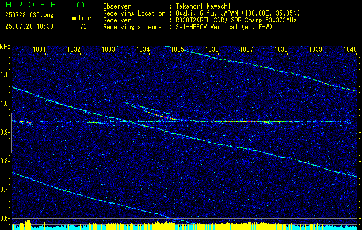Click the 1036 time axis marker
362x230 pixels.
coord(212,49)
